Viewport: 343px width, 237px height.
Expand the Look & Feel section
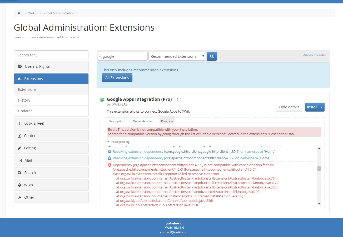tap(51, 123)
